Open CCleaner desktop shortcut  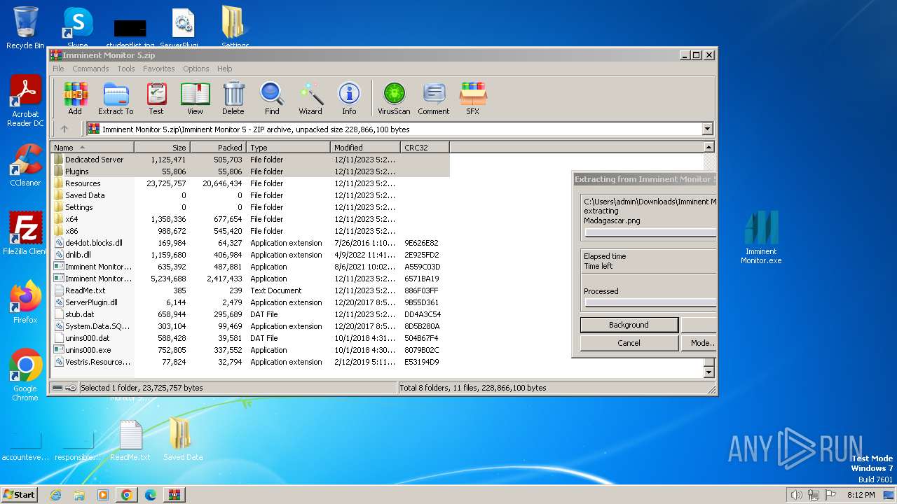(25, 165)
